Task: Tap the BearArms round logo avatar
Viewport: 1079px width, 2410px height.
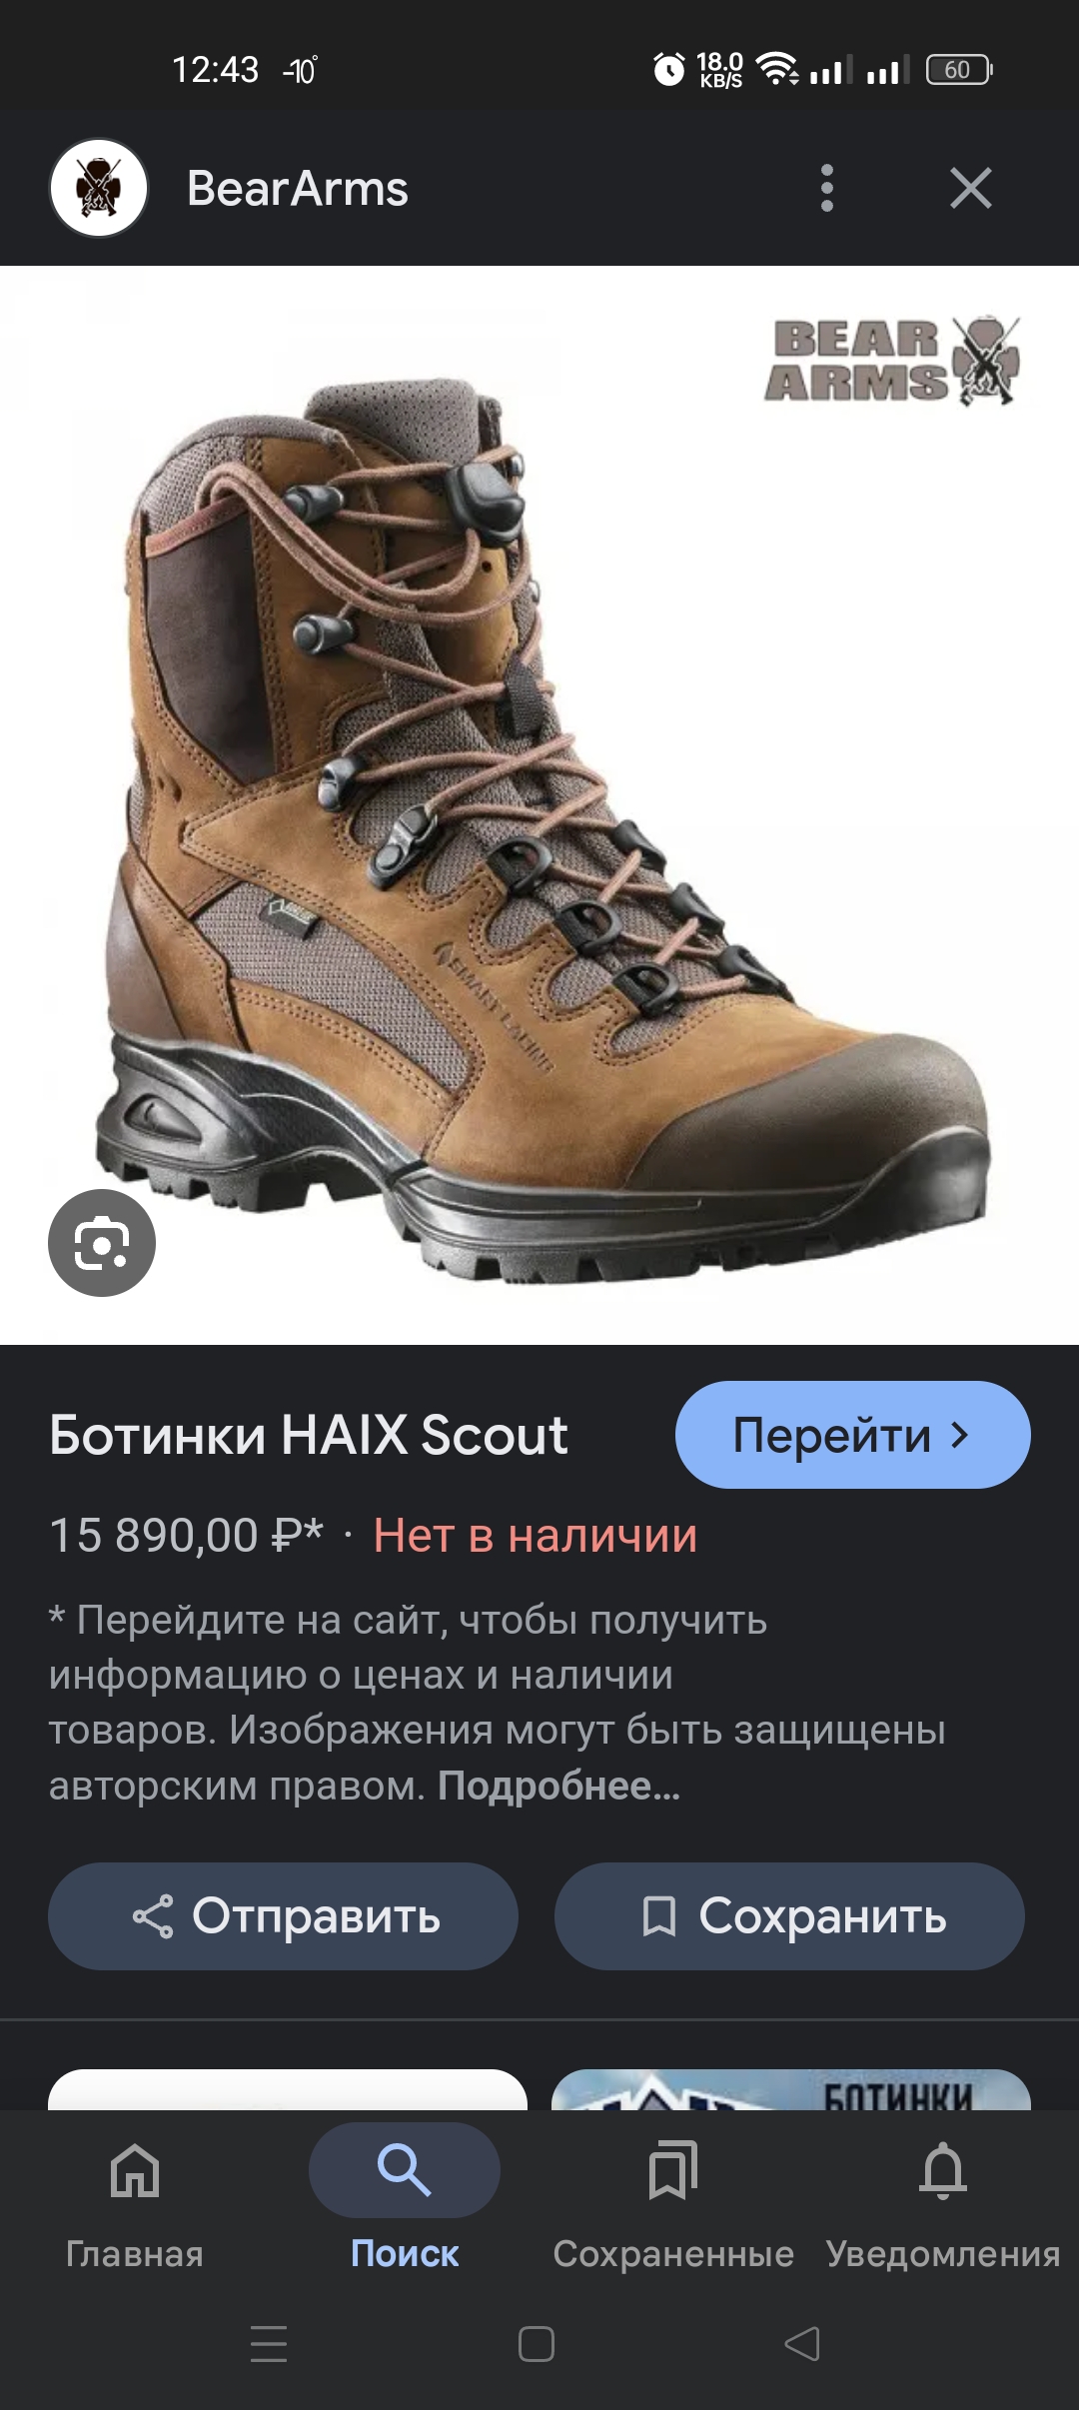Action: click(x=99, y=188)
